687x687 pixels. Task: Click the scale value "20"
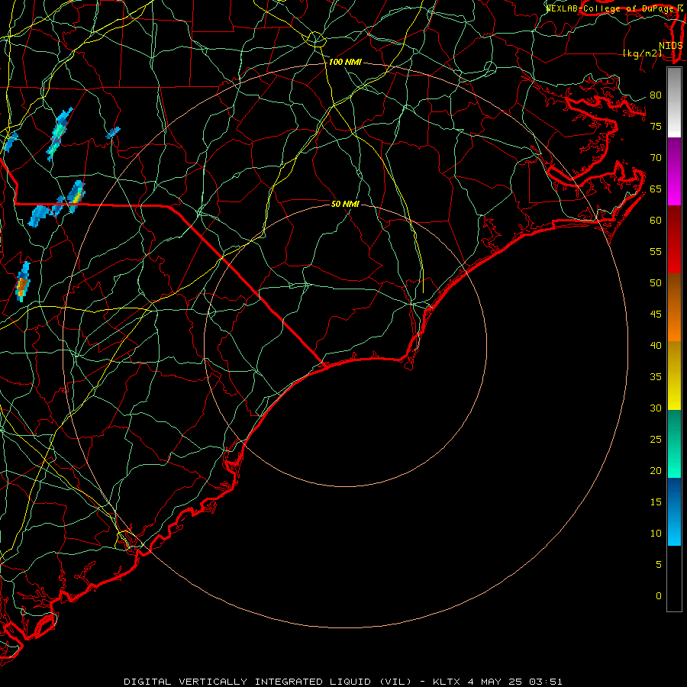pyautogui.click(x=656, y=470)
